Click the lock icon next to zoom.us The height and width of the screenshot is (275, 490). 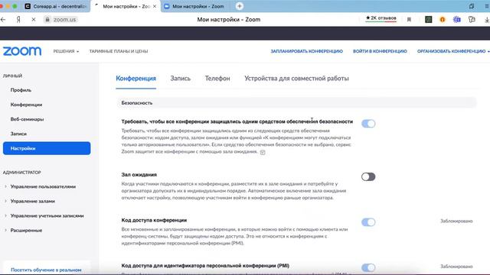pyautogui.click(x=47, y=20)
